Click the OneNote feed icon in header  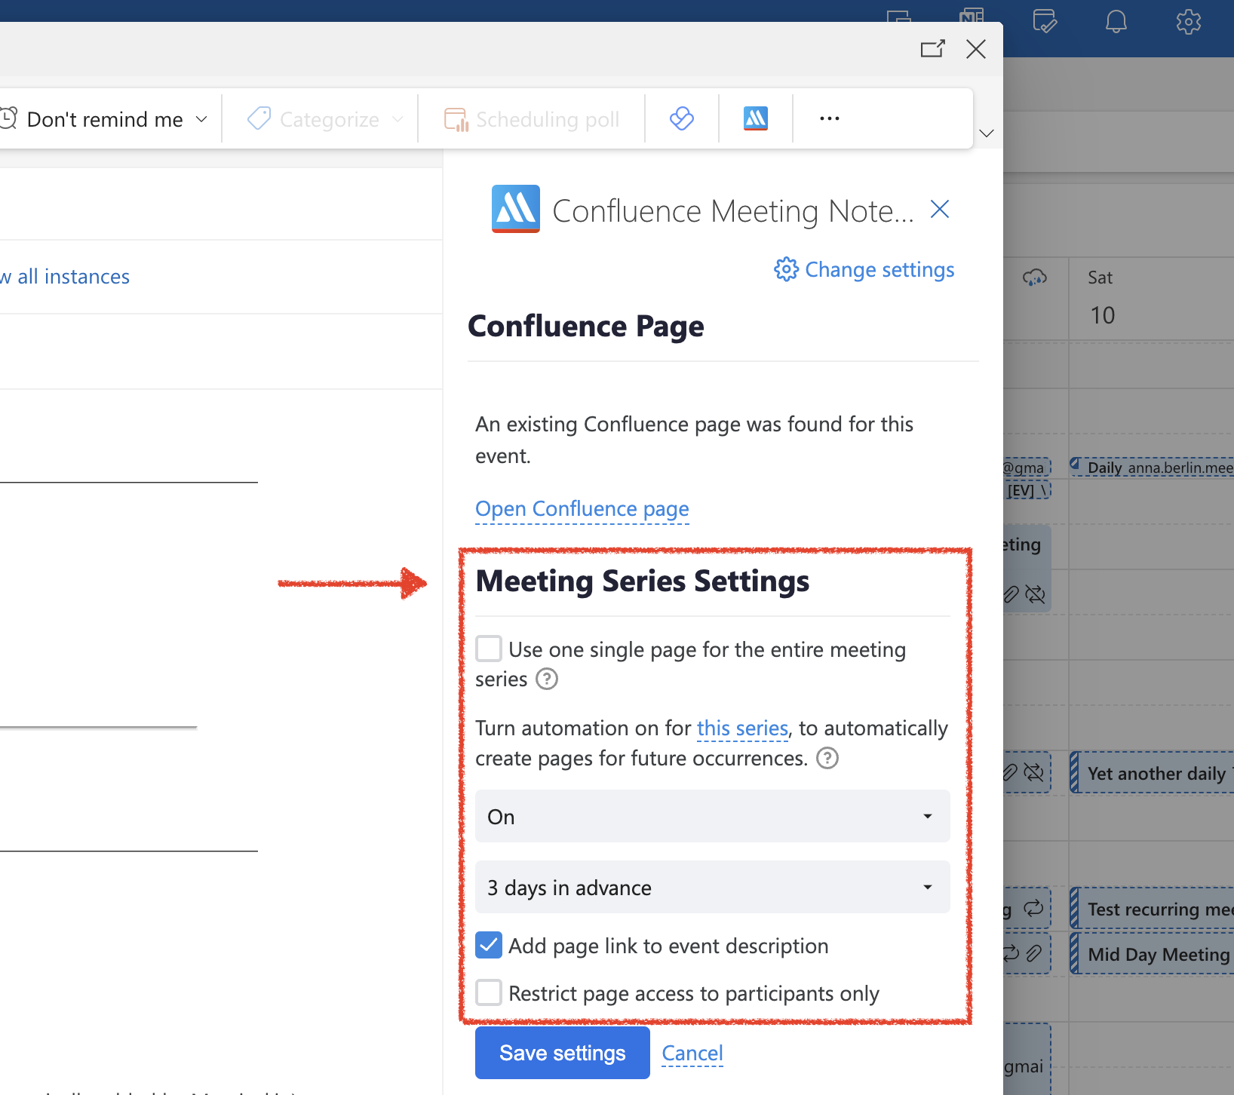(x=972, y=15)
